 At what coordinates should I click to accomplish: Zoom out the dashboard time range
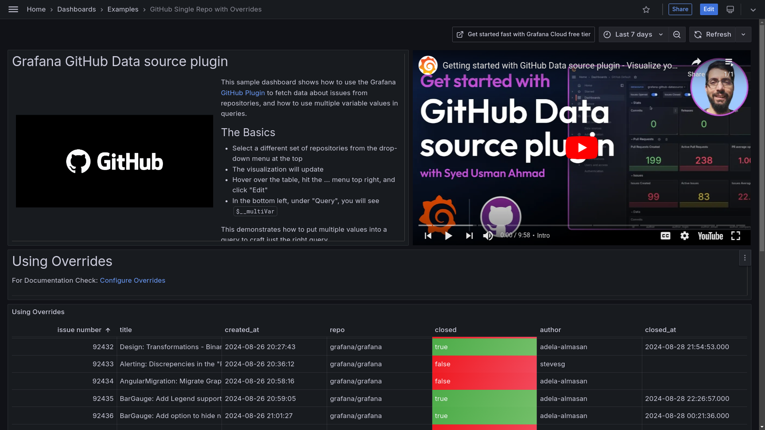coord(677,34)
